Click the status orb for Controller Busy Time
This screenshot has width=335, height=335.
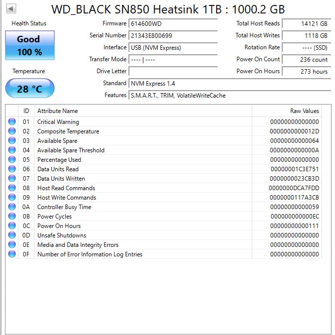tap(12, 207)
